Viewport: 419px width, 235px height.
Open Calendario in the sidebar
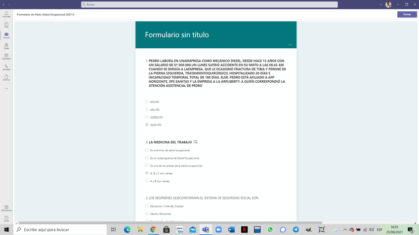(6, 57)
